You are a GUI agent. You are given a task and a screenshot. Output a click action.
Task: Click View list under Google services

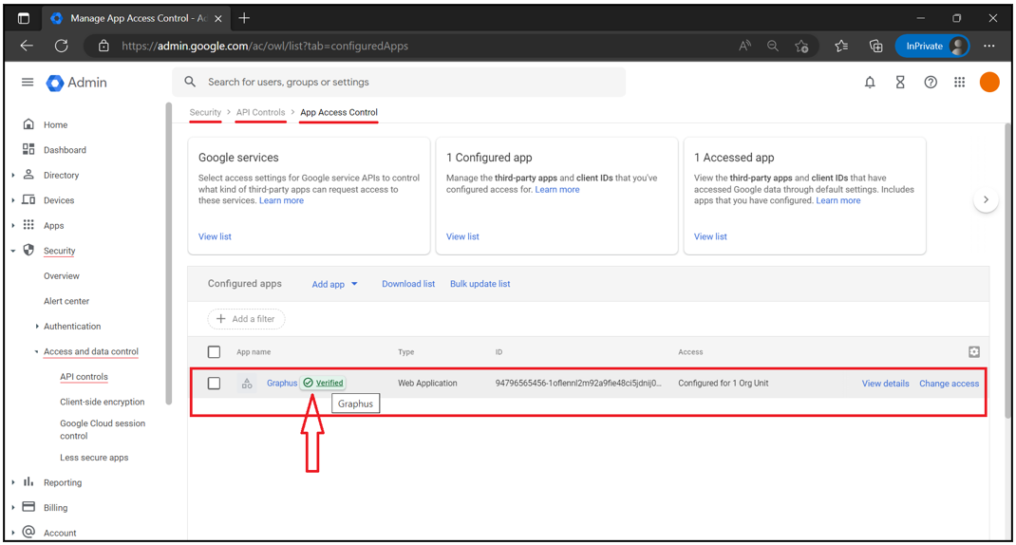pos(215,236)
